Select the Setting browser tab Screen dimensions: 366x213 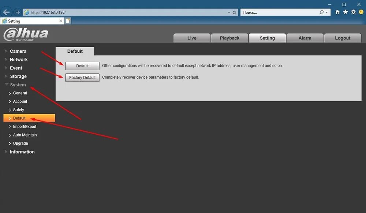(x=32, y=21)
